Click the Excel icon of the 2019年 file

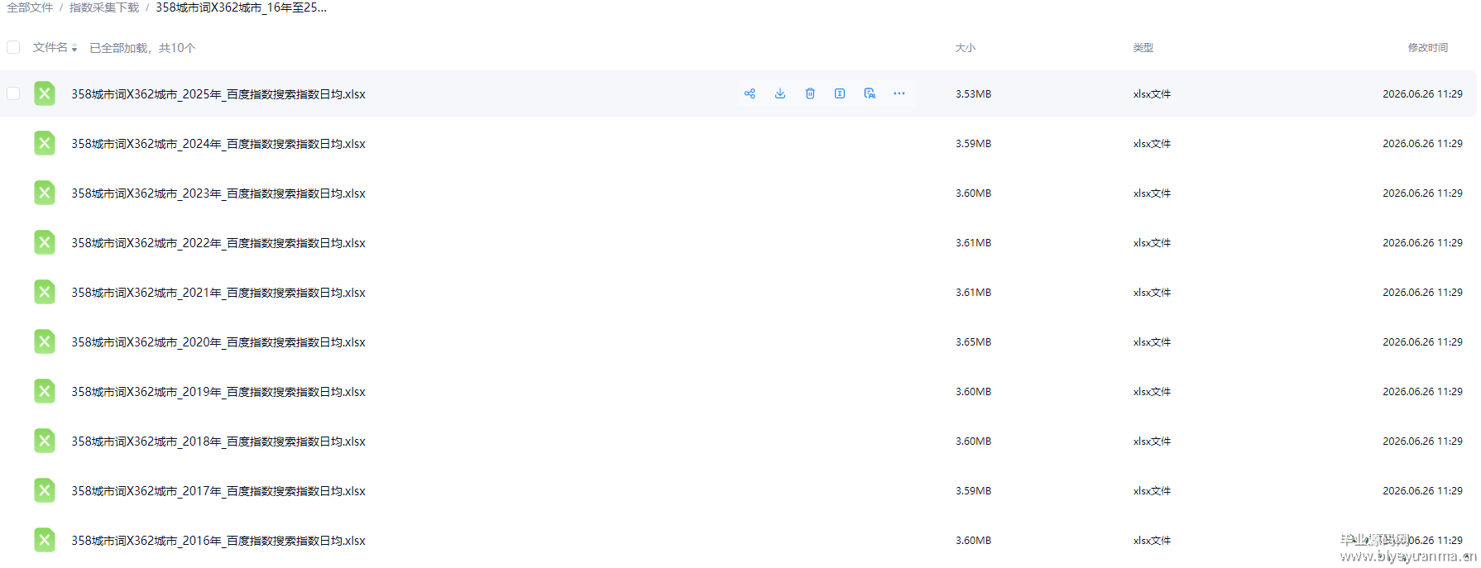(x=45, y=391)
